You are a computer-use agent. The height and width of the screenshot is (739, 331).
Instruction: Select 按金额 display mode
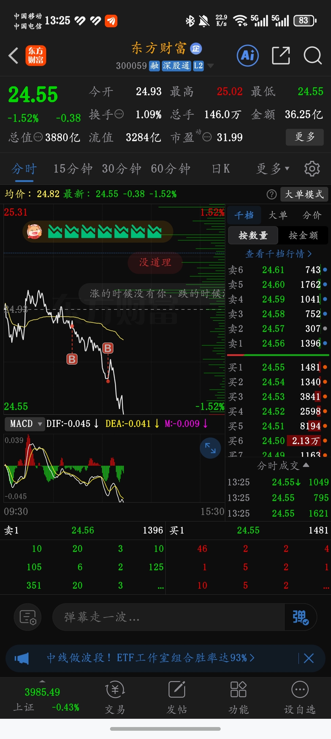303,235
